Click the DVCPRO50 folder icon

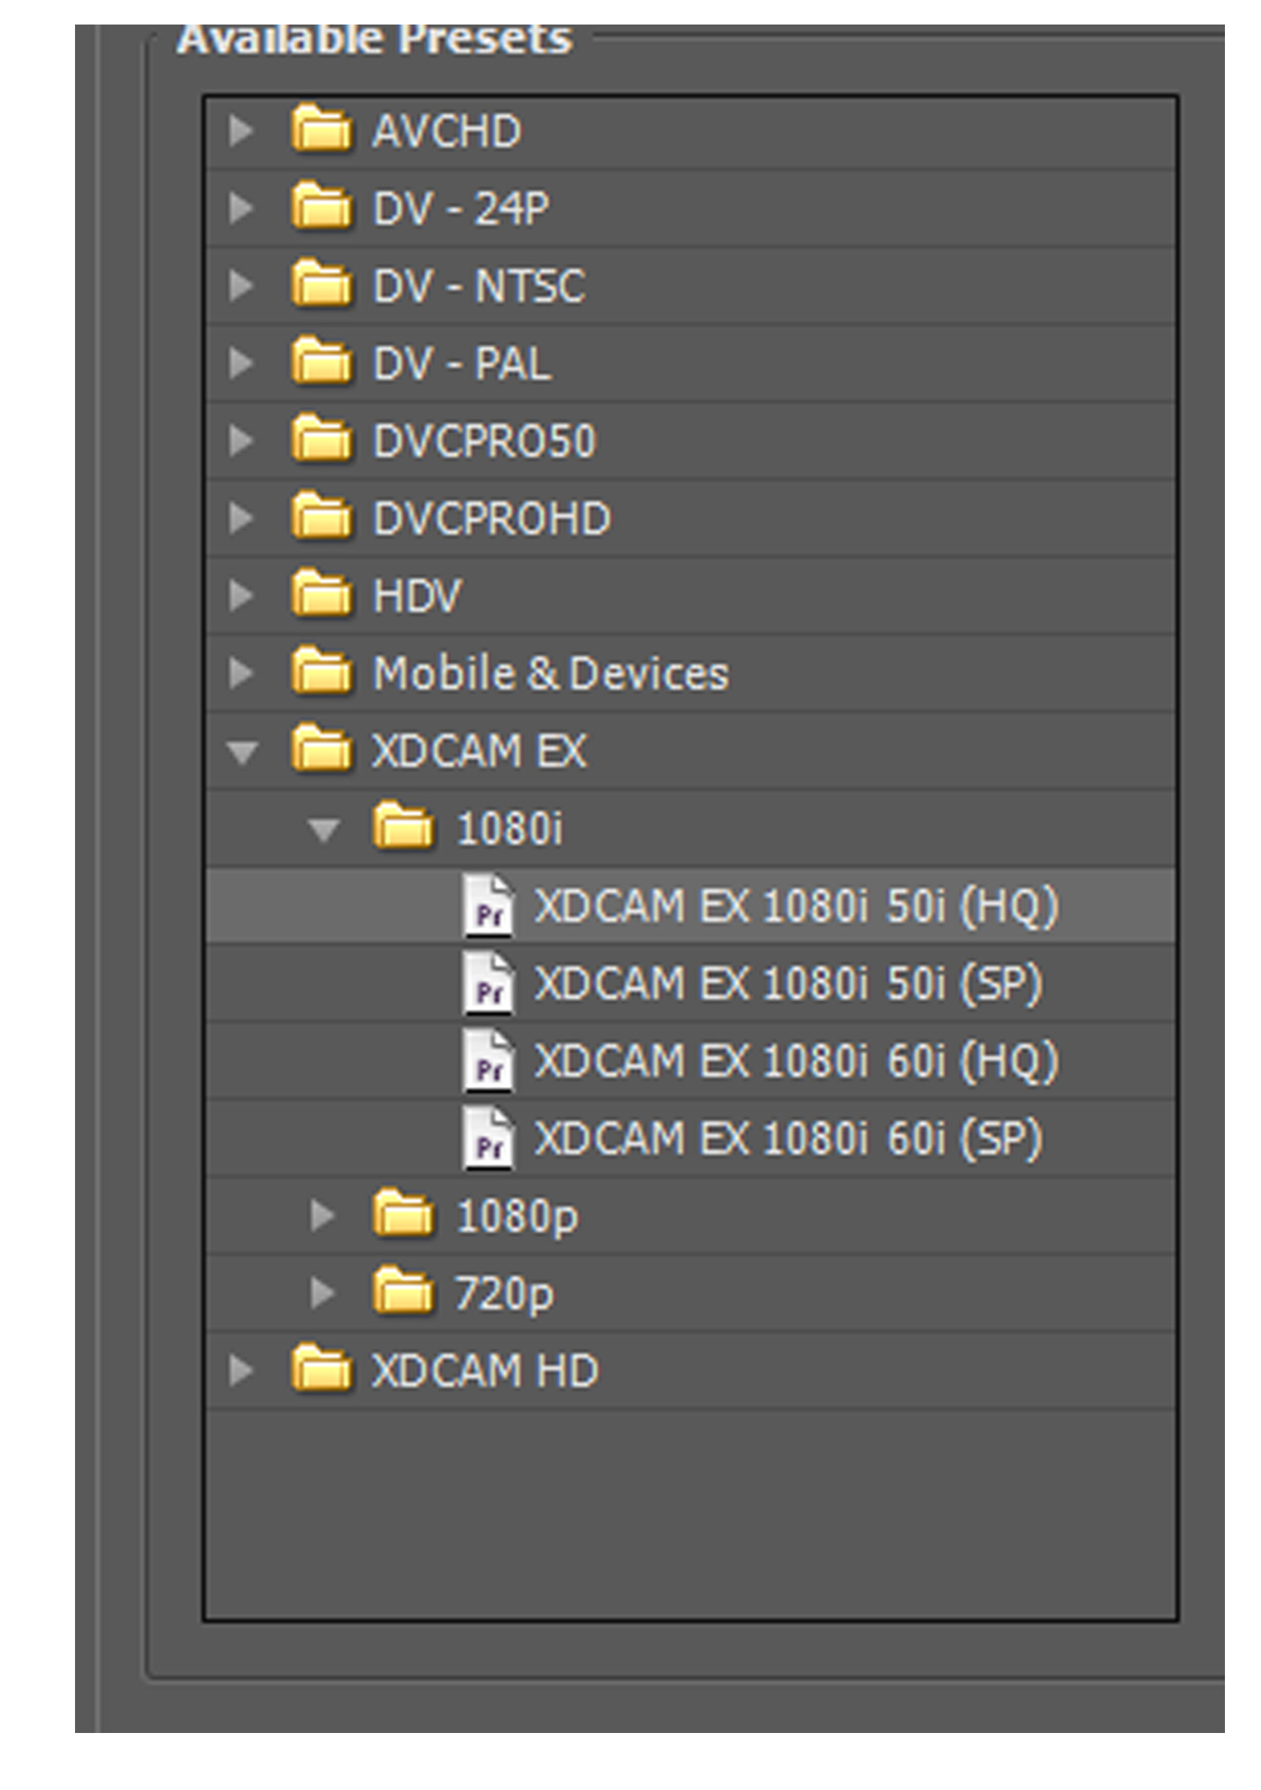(321, 439)
